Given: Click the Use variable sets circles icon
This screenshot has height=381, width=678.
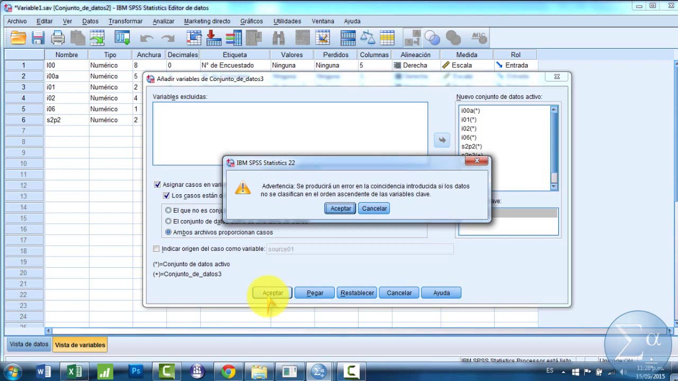Looking at the screenshot, I should (432, 38).
